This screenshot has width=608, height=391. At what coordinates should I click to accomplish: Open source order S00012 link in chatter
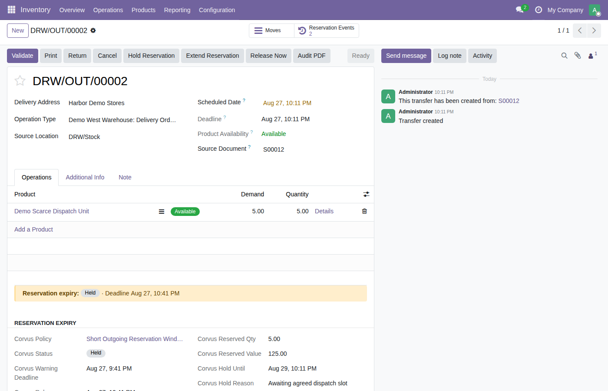tap(509, 101)
